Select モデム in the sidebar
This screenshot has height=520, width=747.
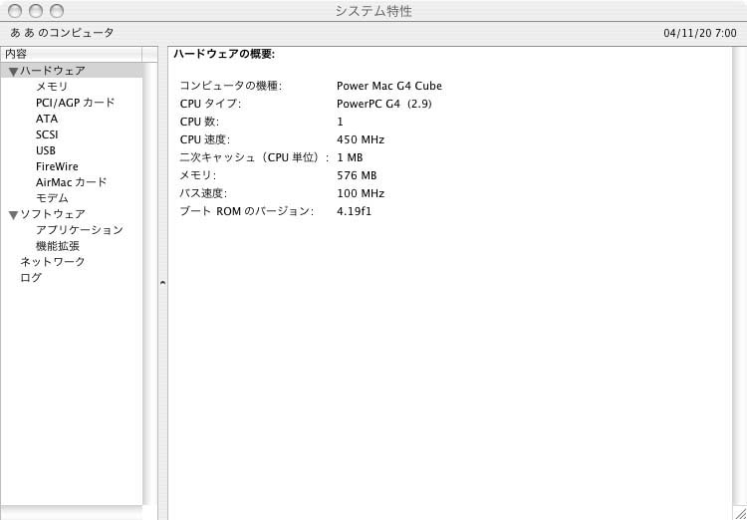tap(52, 198)
